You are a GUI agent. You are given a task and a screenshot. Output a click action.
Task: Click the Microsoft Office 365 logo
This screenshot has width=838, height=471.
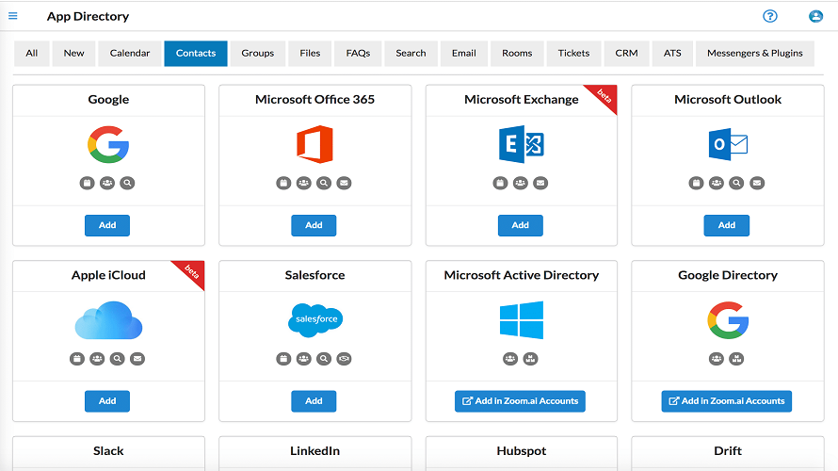[314, 145]
